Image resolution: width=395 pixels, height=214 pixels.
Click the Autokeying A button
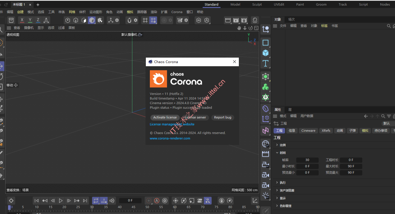coord(157,200)
